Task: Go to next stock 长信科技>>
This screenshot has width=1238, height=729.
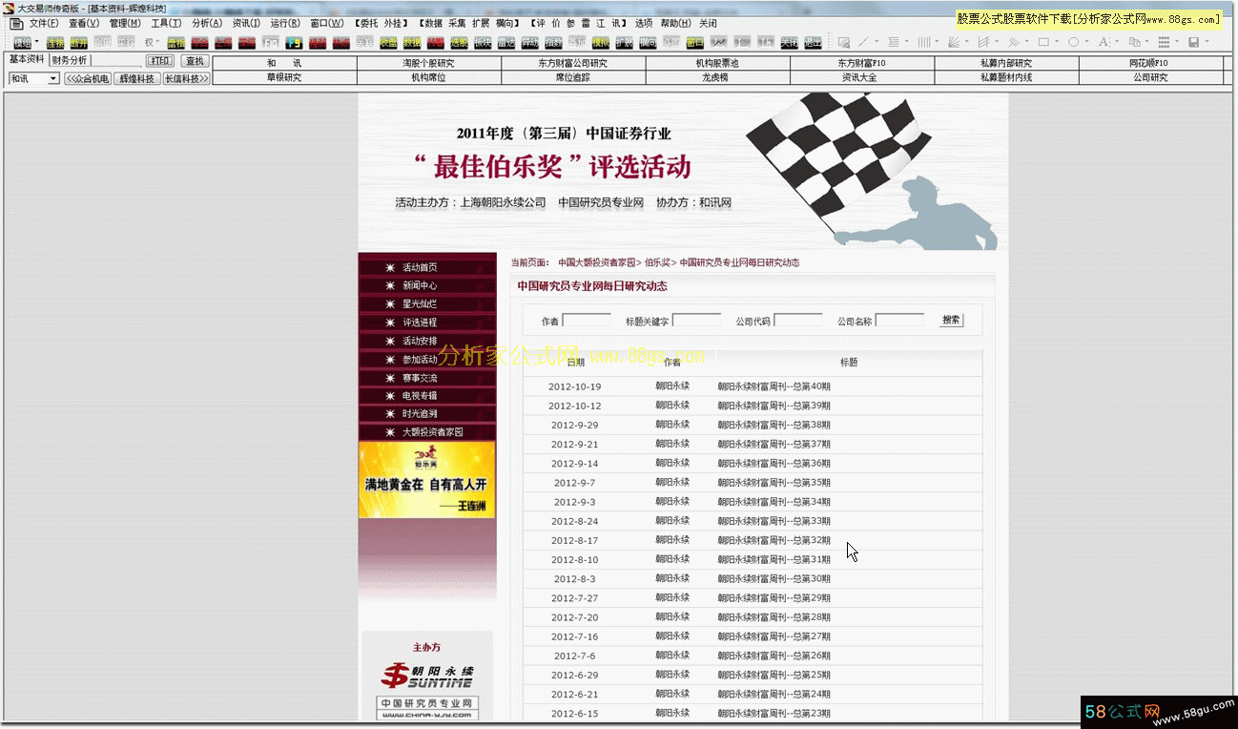Action: point(186,78)
